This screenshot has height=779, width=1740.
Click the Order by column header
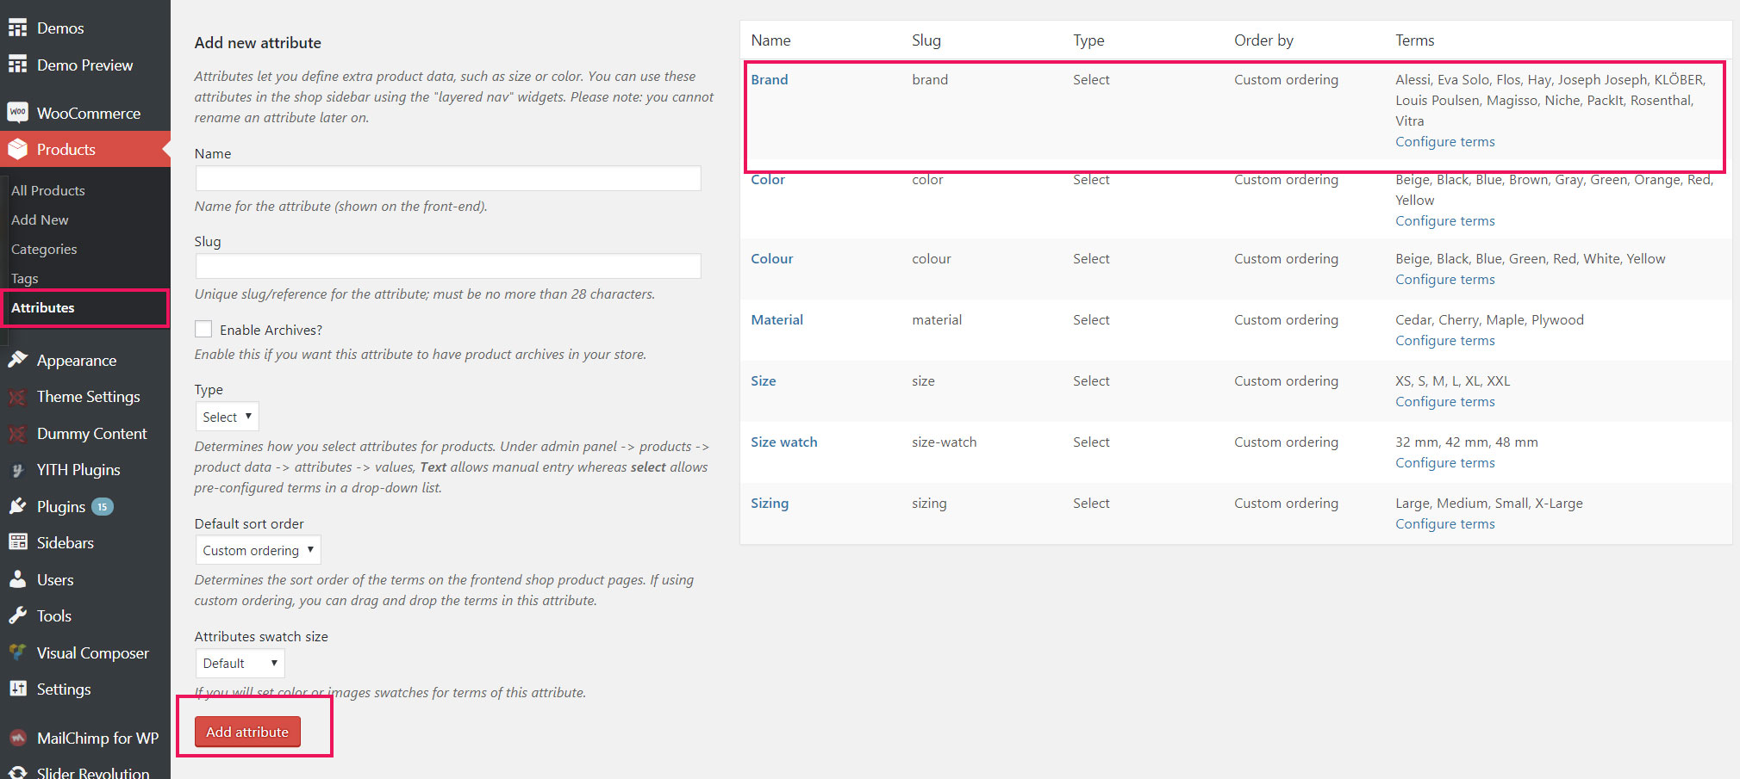point(1263,40)
